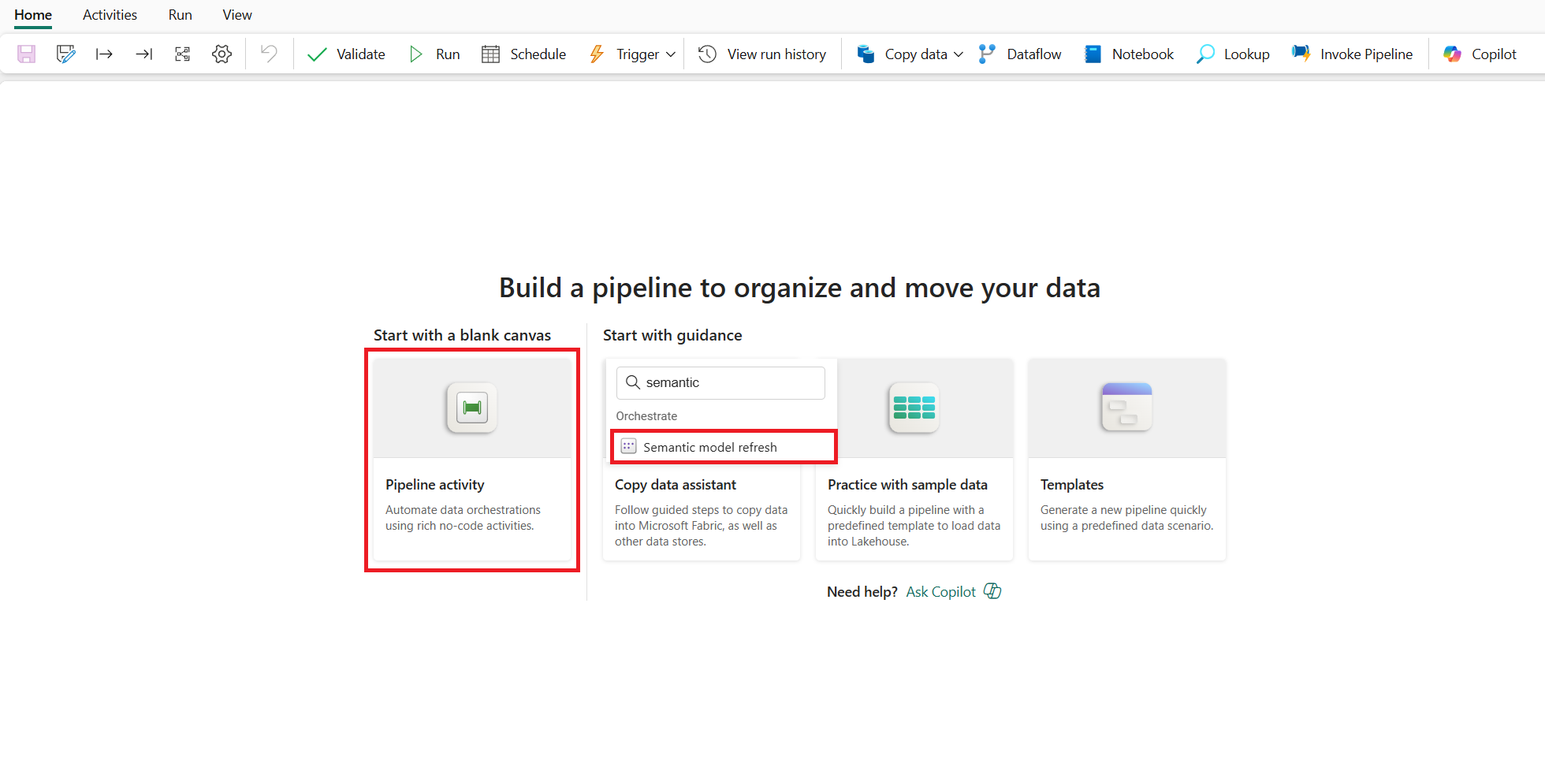This screenshot has height=782, width=1545.
Task: Open the Activities tab
Action: [110, 15]
